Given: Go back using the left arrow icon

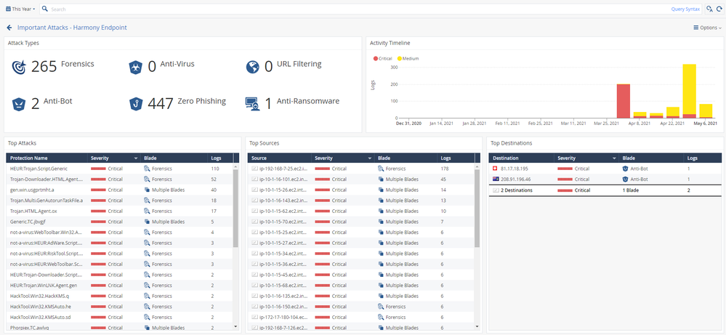Looking at the screenshot, I should (9, 28).
